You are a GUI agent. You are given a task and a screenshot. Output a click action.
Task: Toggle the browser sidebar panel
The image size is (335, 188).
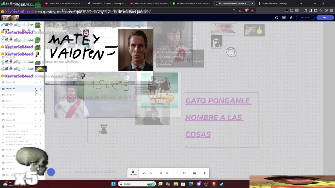click(x=310, y=10)
